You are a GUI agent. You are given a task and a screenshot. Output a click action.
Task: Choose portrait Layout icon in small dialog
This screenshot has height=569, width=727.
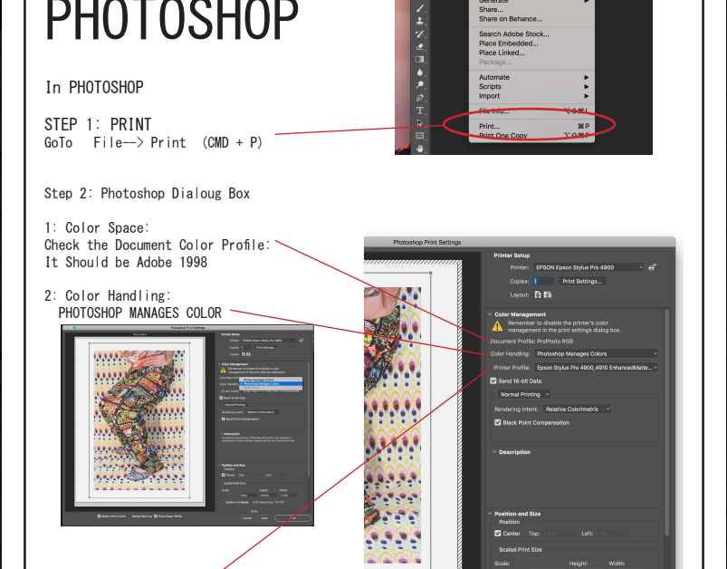244,354
